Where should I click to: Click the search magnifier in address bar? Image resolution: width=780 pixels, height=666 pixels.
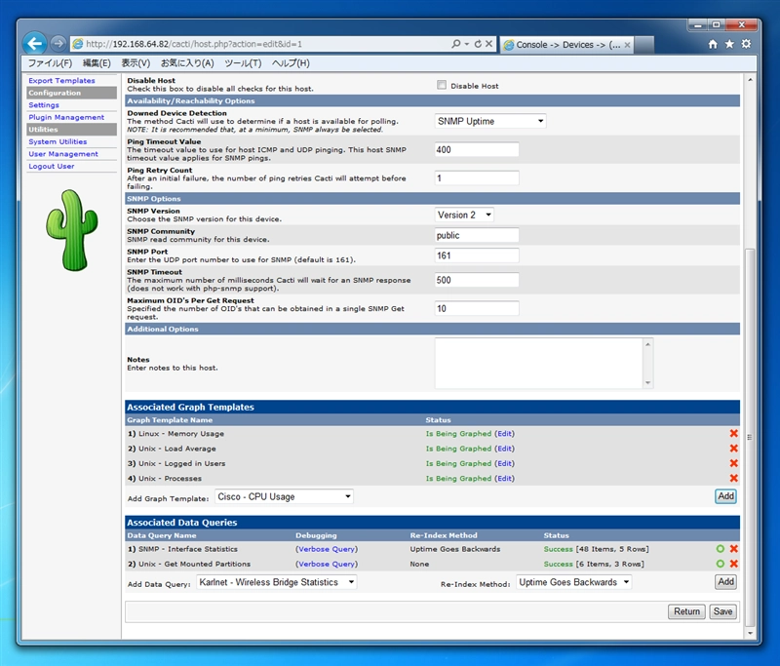pyautogui.click(x=455, y=44)
